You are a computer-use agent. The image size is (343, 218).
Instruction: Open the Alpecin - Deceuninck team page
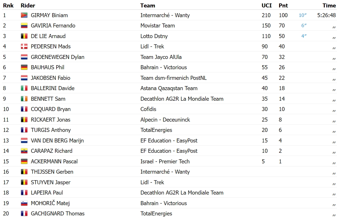coord(165,120)
